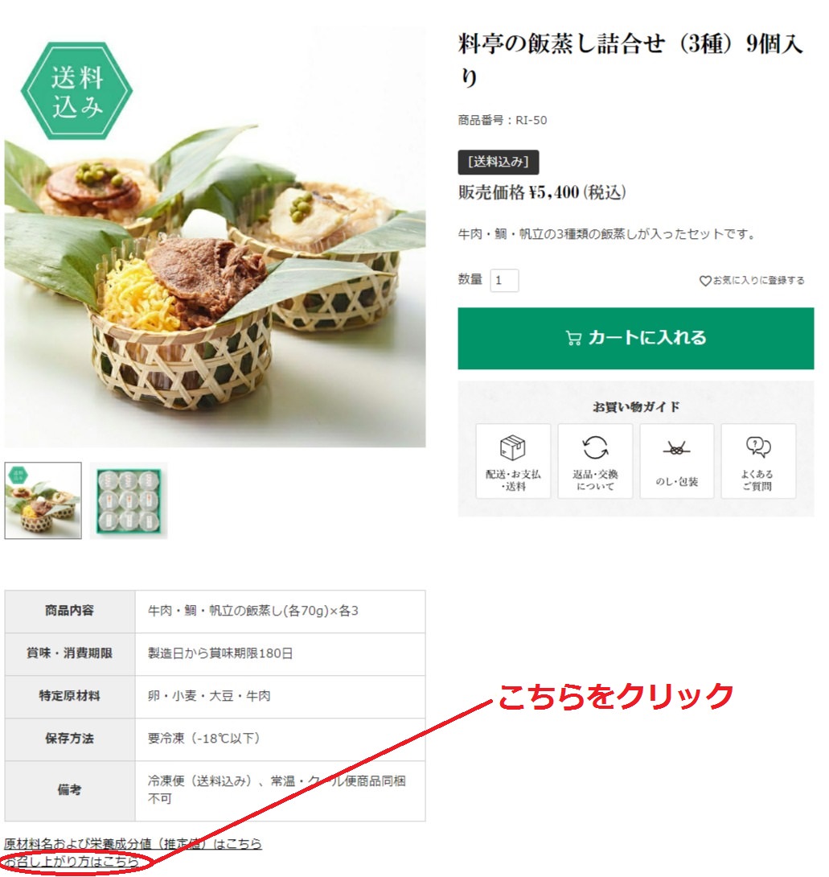
Task: Open the のし・包装 ribbon icon
Action: pyautogui.click(x=676, y=449)
